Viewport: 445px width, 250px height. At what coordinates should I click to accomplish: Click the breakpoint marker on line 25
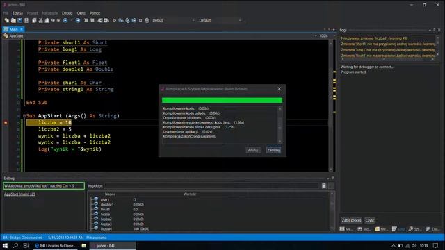click(6, 122)
